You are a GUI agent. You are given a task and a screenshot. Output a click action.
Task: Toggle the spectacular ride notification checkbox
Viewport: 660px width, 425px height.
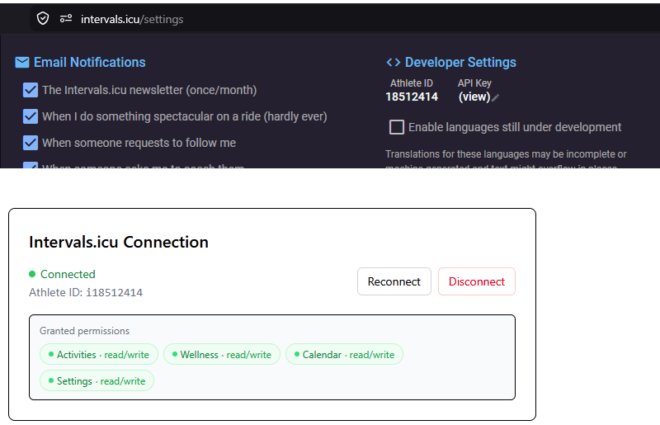click(x=31, y=116)
